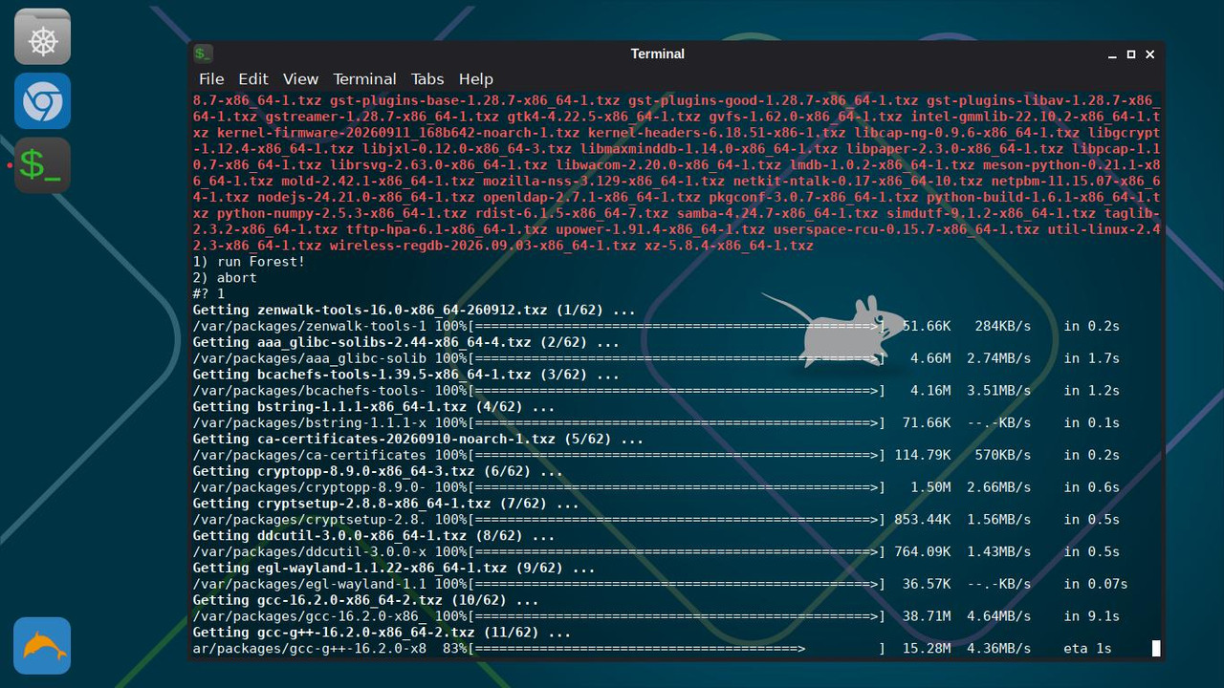Viewport: 1224px width, 688px height.
Task: Open the File menu
Action: (x=211, y=79)
